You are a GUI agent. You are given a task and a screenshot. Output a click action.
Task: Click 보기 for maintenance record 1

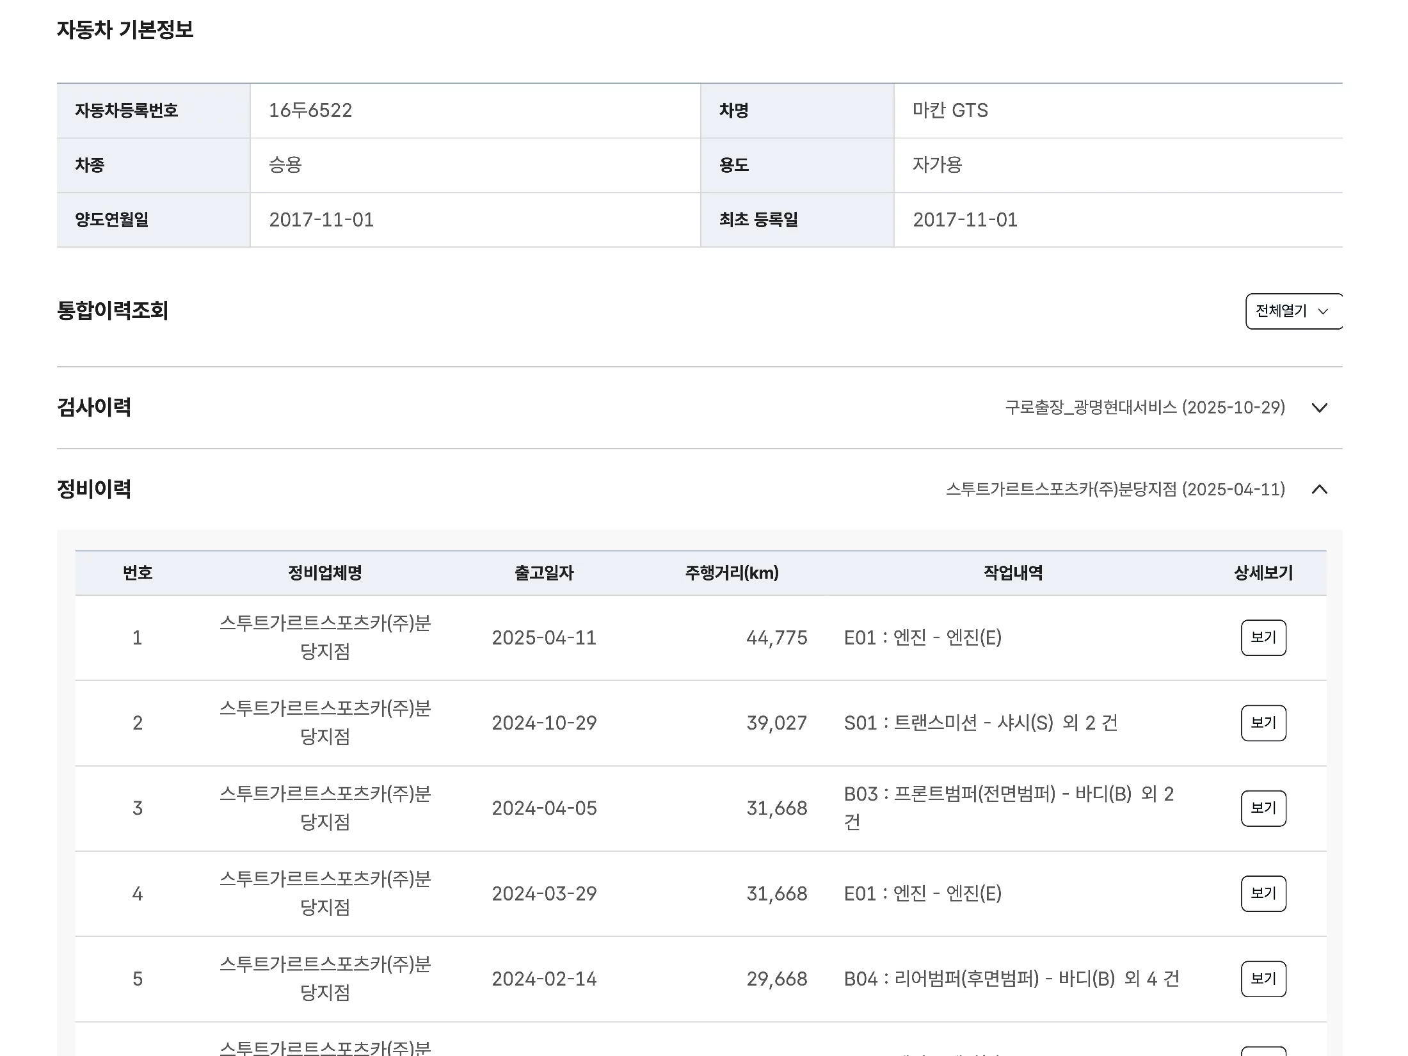tap(1263, 637)
